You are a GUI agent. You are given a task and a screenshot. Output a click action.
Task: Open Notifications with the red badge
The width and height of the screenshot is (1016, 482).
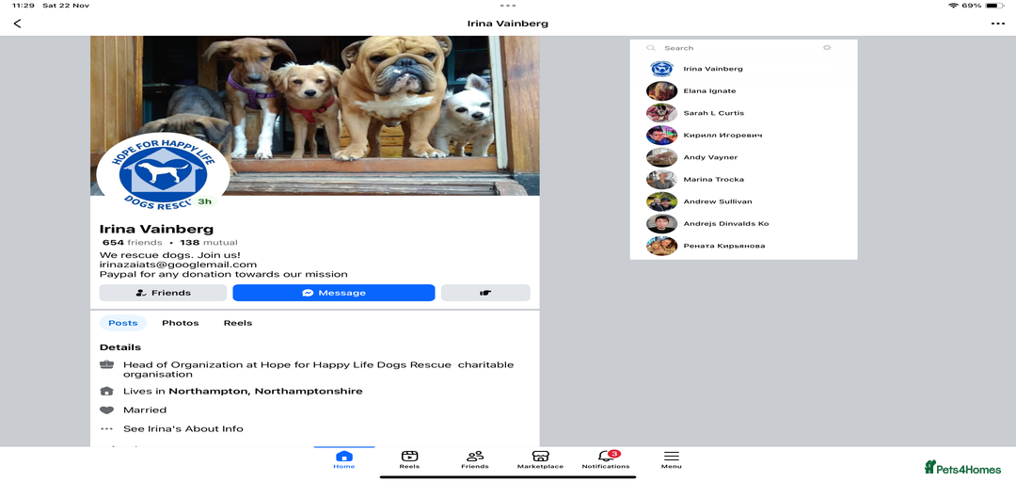[606, 459]
